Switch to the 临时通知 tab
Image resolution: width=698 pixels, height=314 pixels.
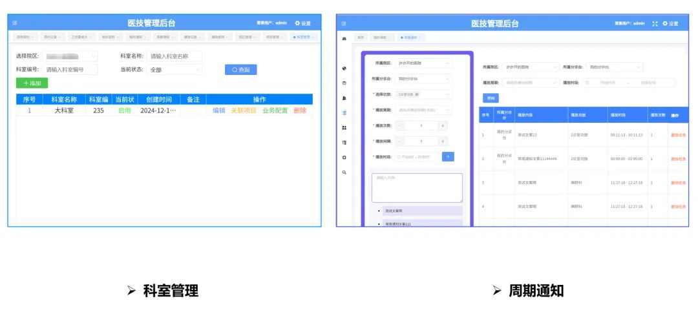pyautogui.click(x=382, y=38)
